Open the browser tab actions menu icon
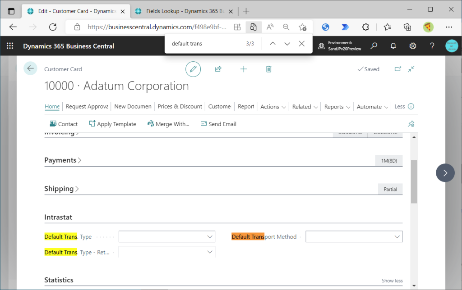The width and height of the screenshot is (462, 290). [11, 11]
